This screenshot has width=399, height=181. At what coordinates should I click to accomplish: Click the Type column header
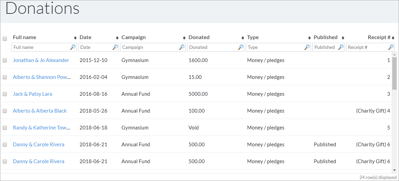point(253,37)
